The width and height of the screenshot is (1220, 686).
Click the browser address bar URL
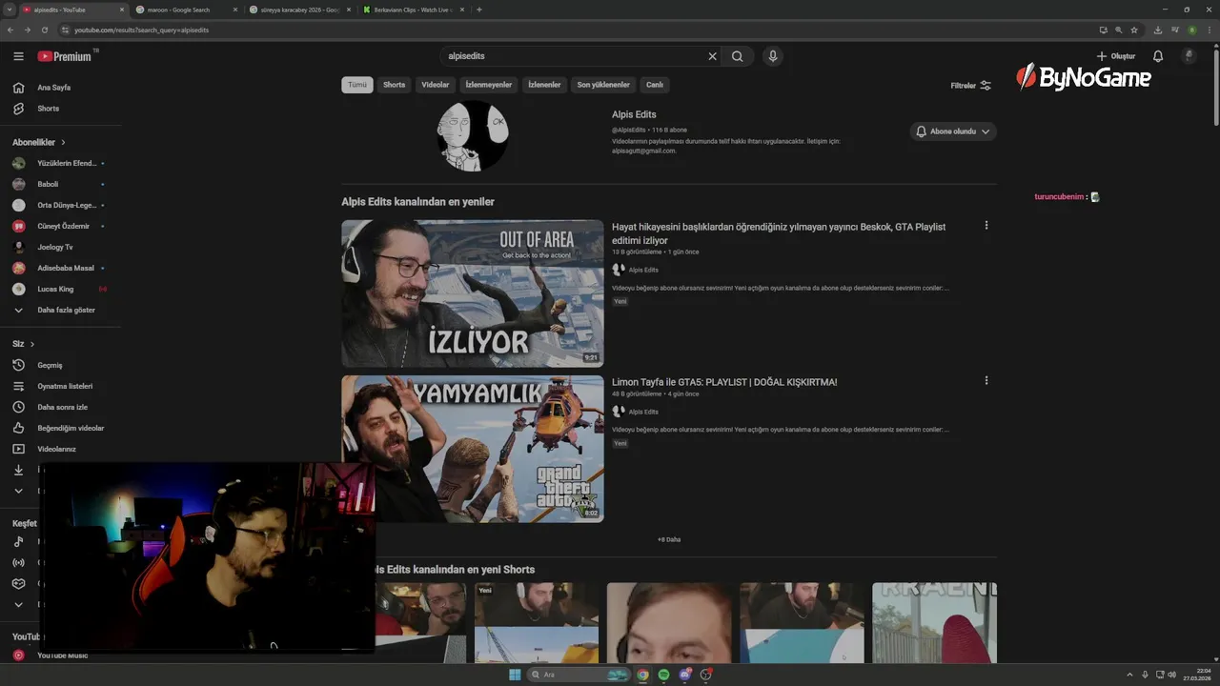click(x=141, y=30)
